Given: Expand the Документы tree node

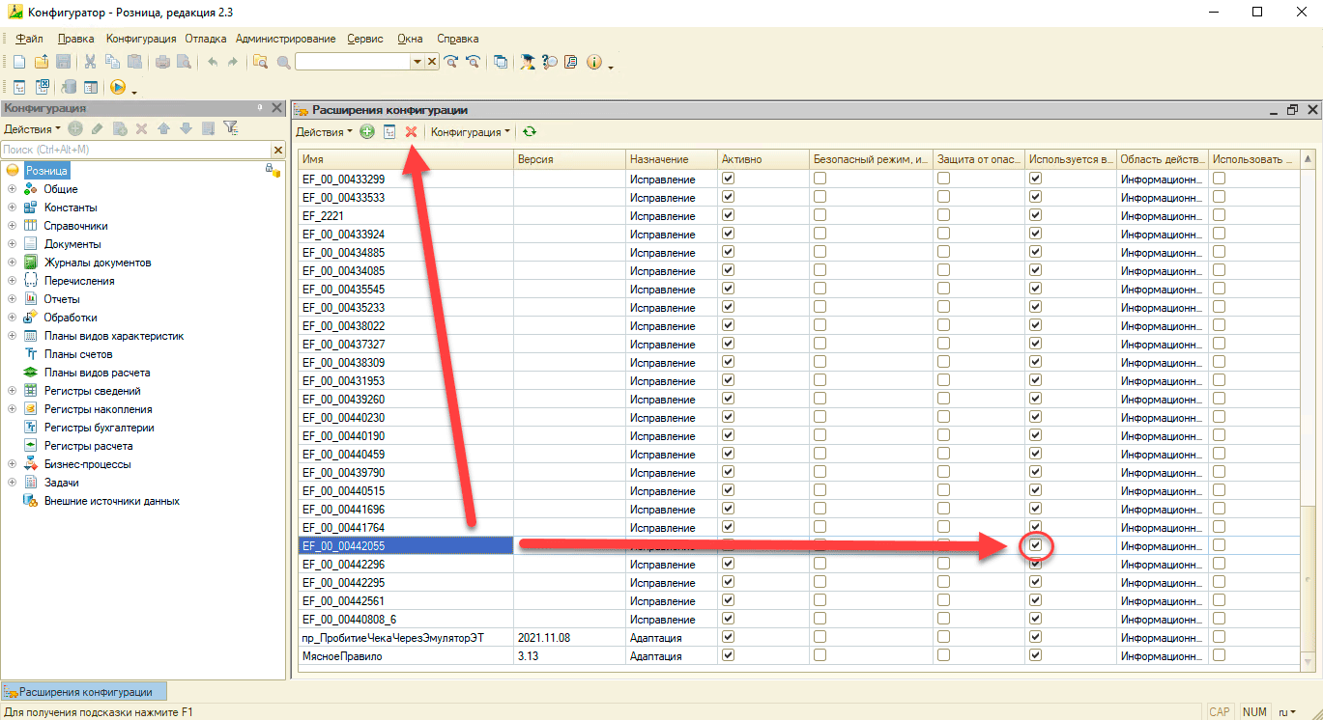Looking at the screenshot, I should pos(13,244).
